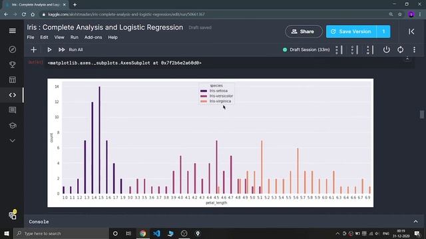Viewport: 426px width, 239px height.
Task: Click the notebook vertical scrollbar thumb
Action: pyautogui.click(x=421, y=114)
